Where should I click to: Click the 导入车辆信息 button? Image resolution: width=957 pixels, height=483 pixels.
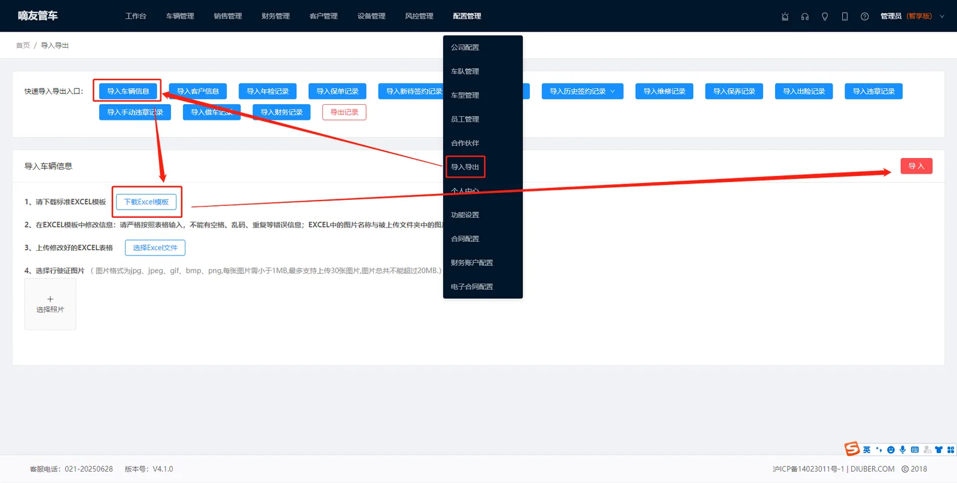pos(128,91)
